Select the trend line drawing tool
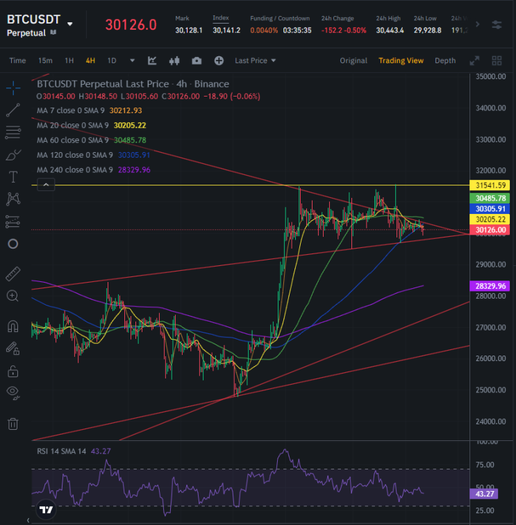Viewport: 516px width, 525px height. coord(13,110)
